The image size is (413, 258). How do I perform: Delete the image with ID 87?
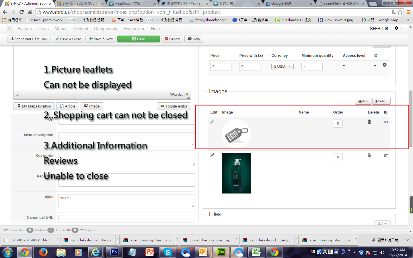click(369, 155)
